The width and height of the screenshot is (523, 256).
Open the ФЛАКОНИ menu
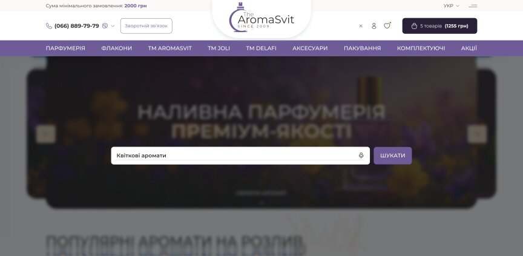coord(117,48)
